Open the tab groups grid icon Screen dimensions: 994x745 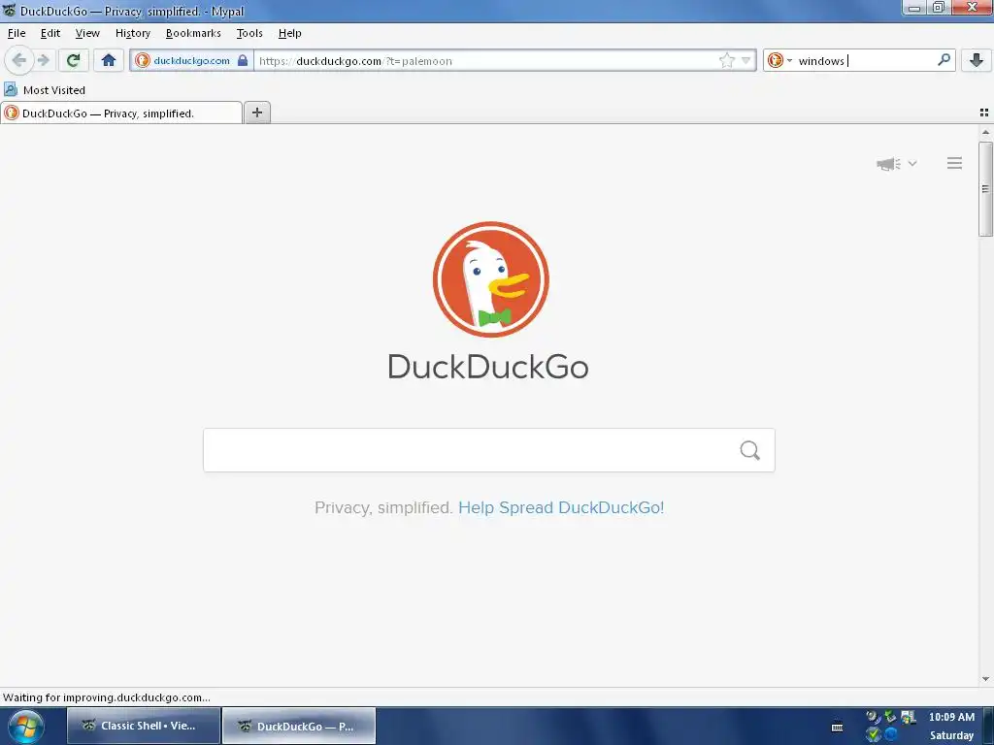[984, 113]
